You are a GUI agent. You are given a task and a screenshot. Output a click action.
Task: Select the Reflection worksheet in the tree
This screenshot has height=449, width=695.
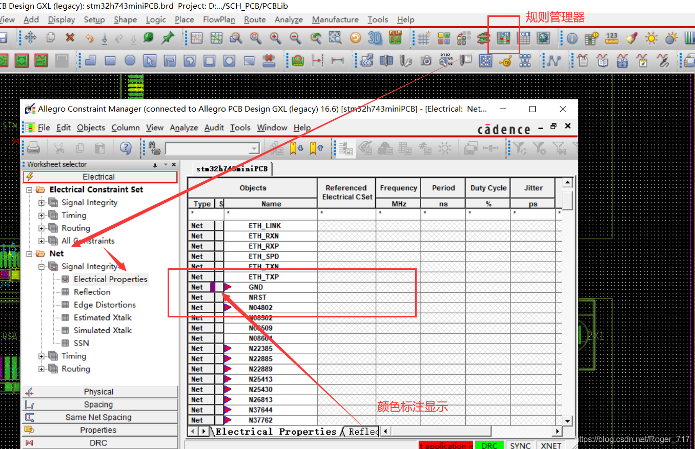pyautogui.click(x=92, y=292)
